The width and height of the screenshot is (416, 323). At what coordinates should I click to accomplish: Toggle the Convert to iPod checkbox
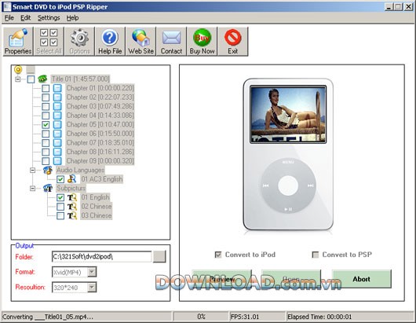(x=218, y=255)
